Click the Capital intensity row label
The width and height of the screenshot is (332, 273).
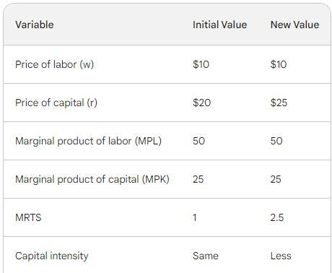(52, 256)
